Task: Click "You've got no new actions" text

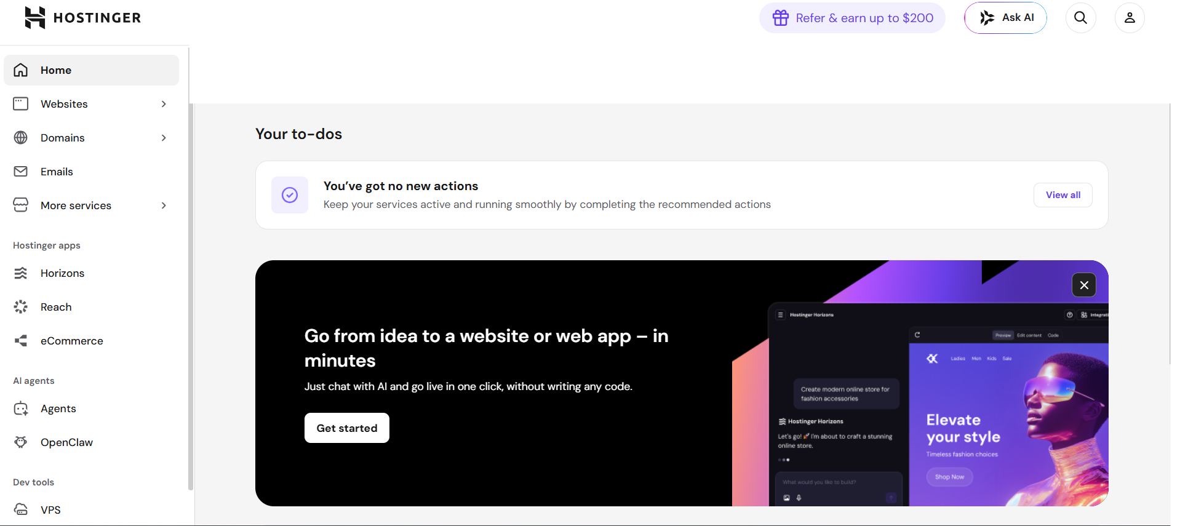Action: [401, 186]
